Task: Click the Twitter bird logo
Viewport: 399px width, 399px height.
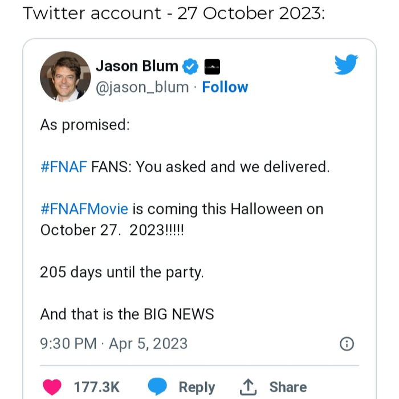Action: click(x=346, y=65)
